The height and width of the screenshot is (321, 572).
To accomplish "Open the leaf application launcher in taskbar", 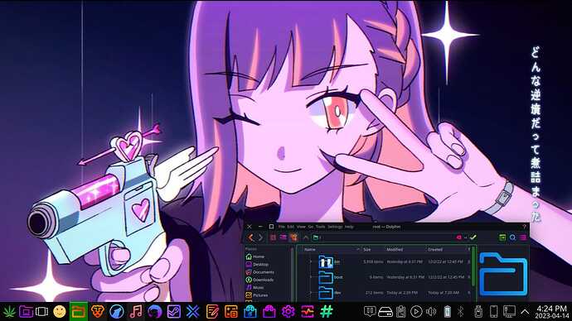I will pyautogui.click(x=9, y=312).
